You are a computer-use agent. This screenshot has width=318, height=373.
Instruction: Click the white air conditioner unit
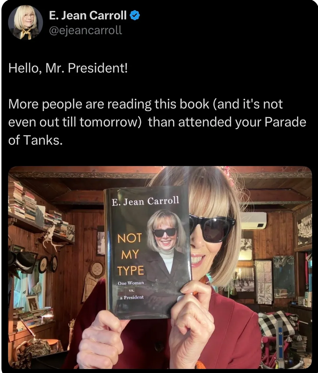click(x=253, y=221)
